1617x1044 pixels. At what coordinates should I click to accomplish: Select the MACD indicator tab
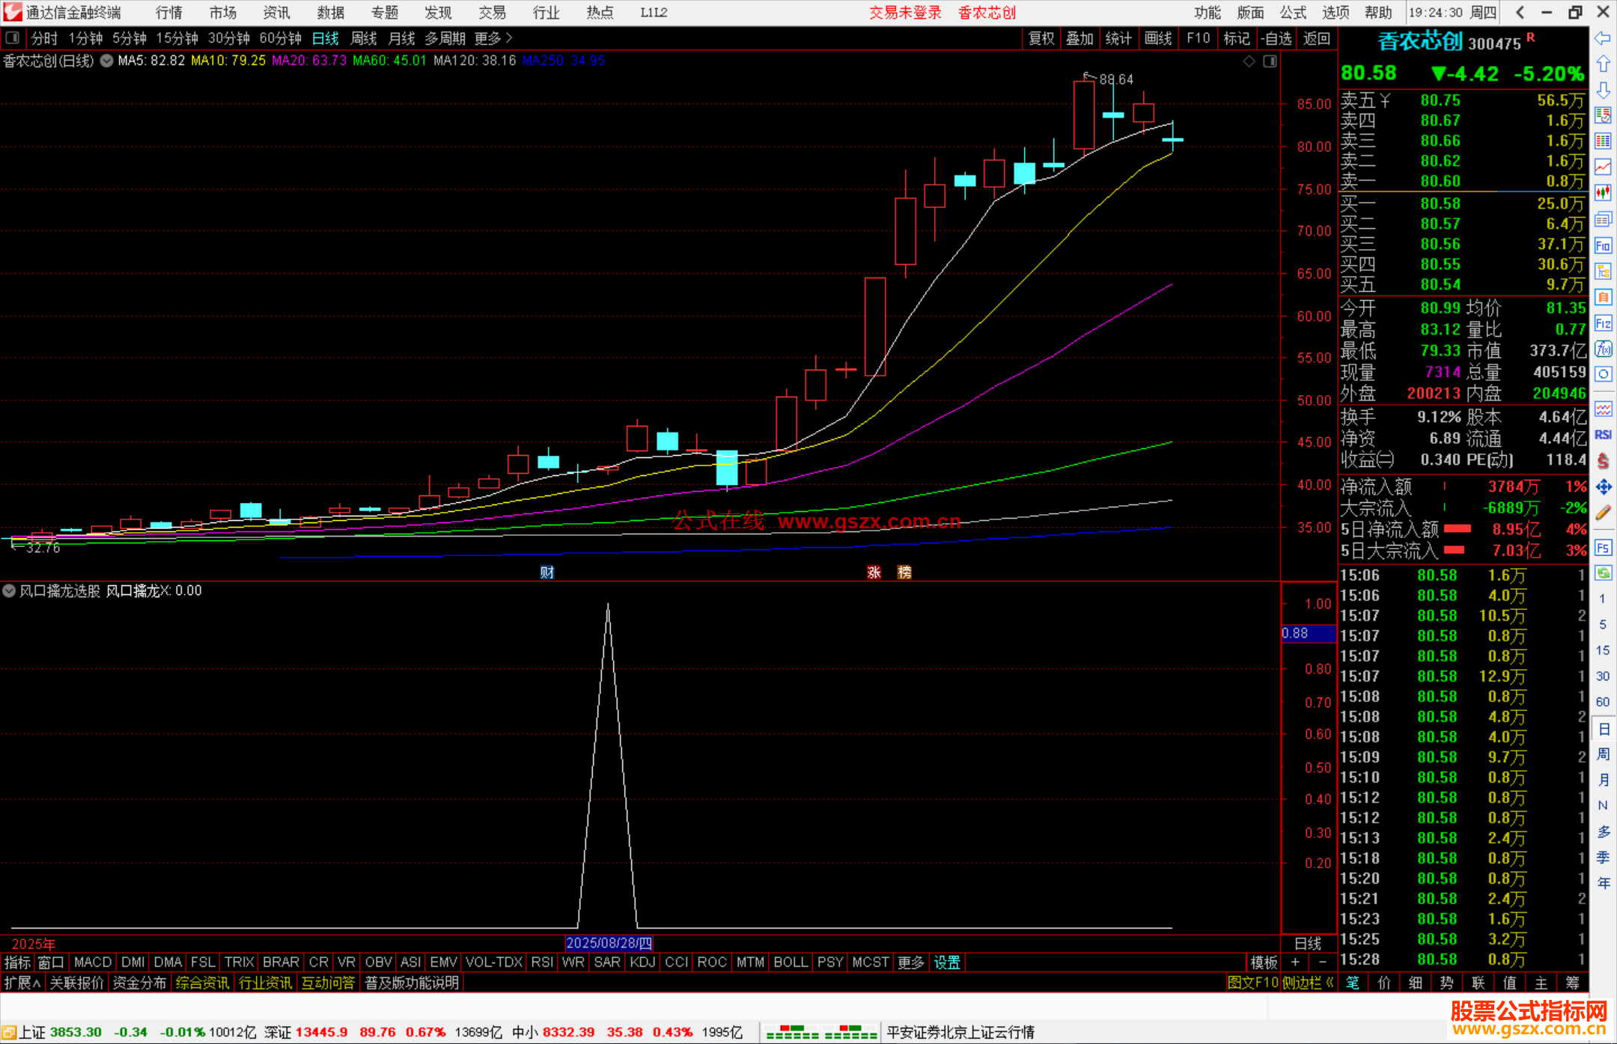tap(93, 962)
